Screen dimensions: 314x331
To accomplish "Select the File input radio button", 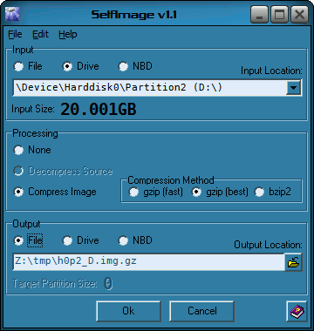I will point(28,66).
